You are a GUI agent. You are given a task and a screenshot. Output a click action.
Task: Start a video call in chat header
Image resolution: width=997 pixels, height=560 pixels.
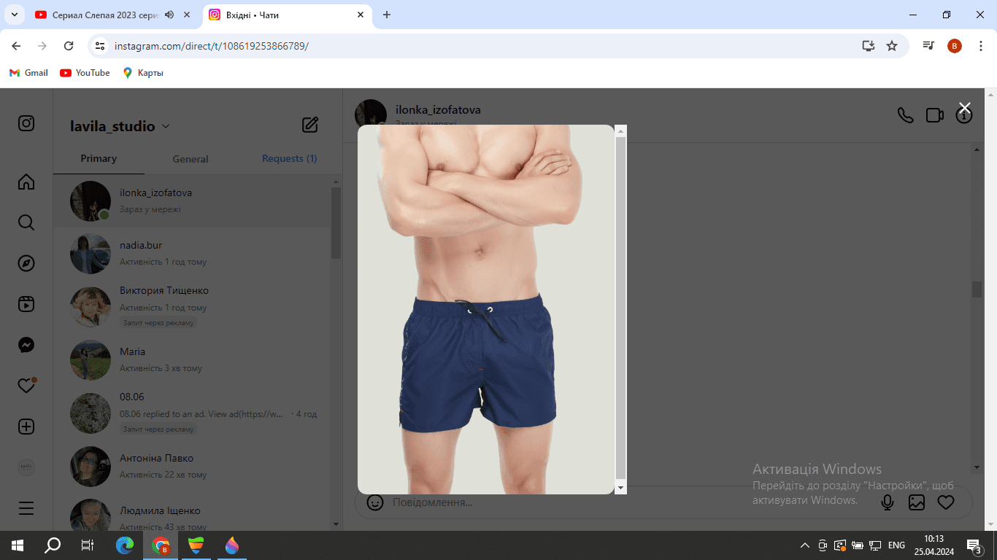(x=935, y=115)
